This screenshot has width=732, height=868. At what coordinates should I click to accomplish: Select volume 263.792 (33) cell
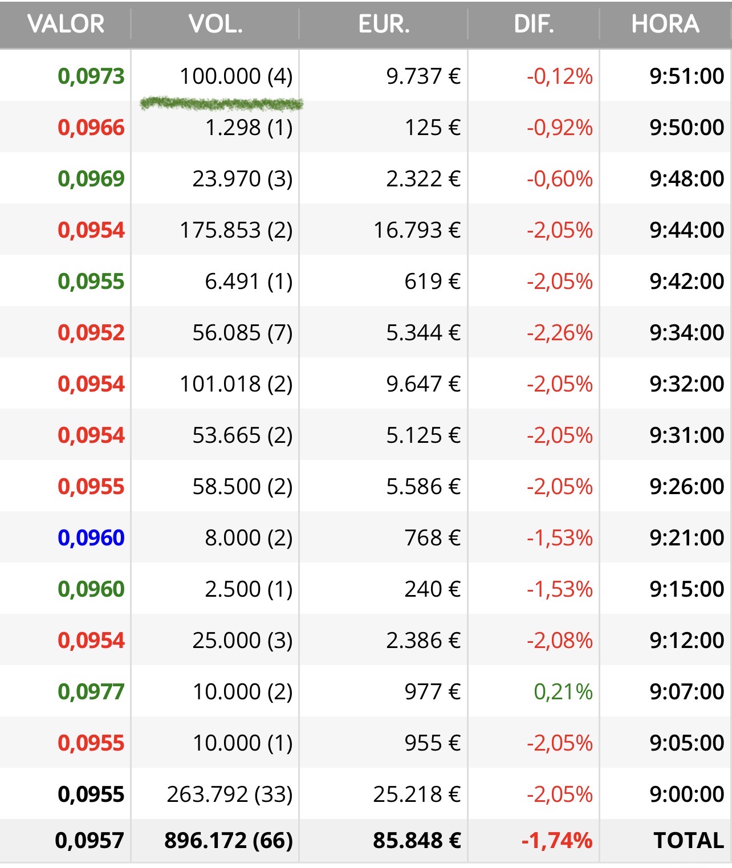tap(229, 794)
